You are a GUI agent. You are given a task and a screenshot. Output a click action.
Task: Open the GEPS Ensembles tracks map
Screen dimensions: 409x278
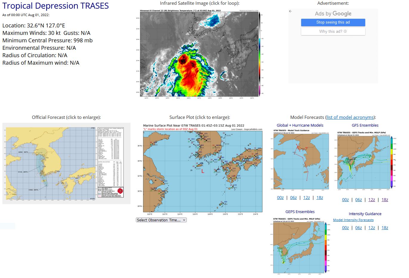(x=300, y=246)
